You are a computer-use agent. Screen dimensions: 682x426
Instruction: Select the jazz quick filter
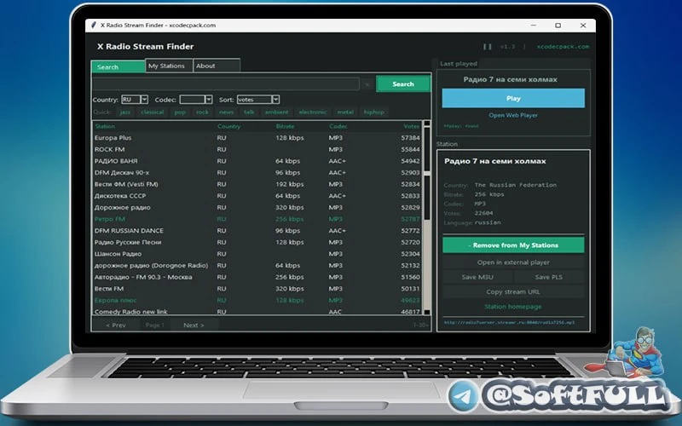coord(124,112)
